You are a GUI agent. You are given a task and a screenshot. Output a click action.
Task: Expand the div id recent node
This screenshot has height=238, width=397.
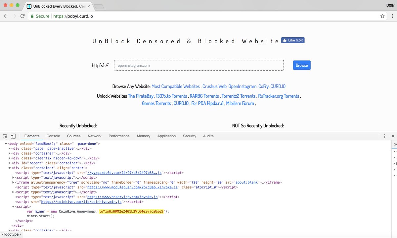[x=10, y=163]
